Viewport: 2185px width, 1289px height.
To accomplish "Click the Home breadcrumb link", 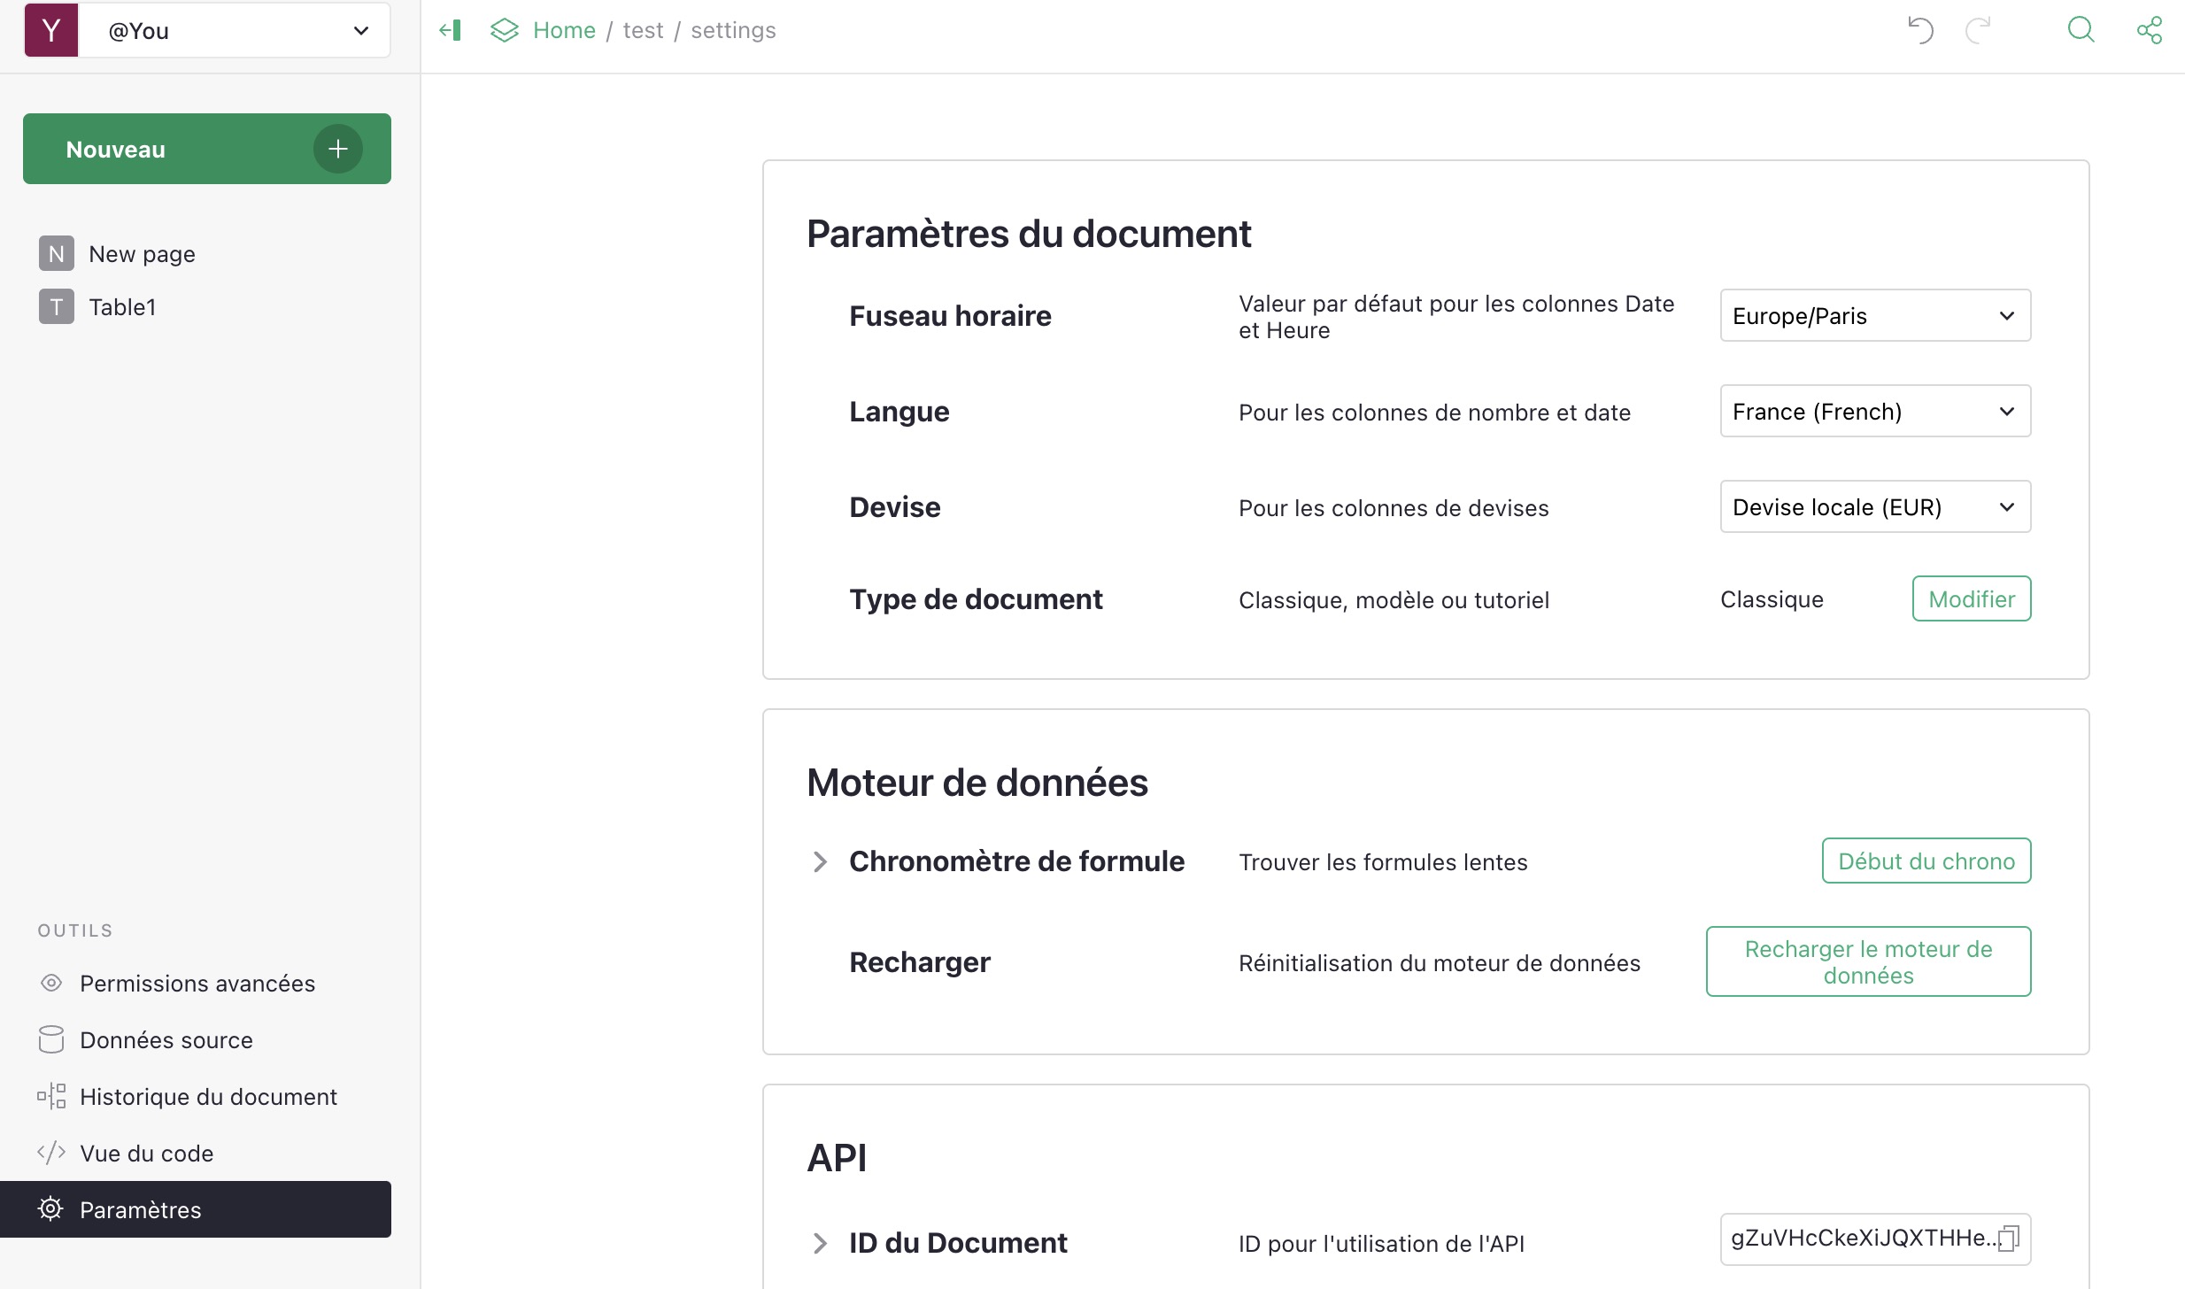I will coord(564,31).
